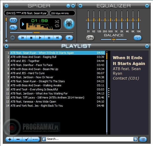This screenshot has width=153, height=146.
Task: Click the spider logo button
Action: [x=69, y=24]
